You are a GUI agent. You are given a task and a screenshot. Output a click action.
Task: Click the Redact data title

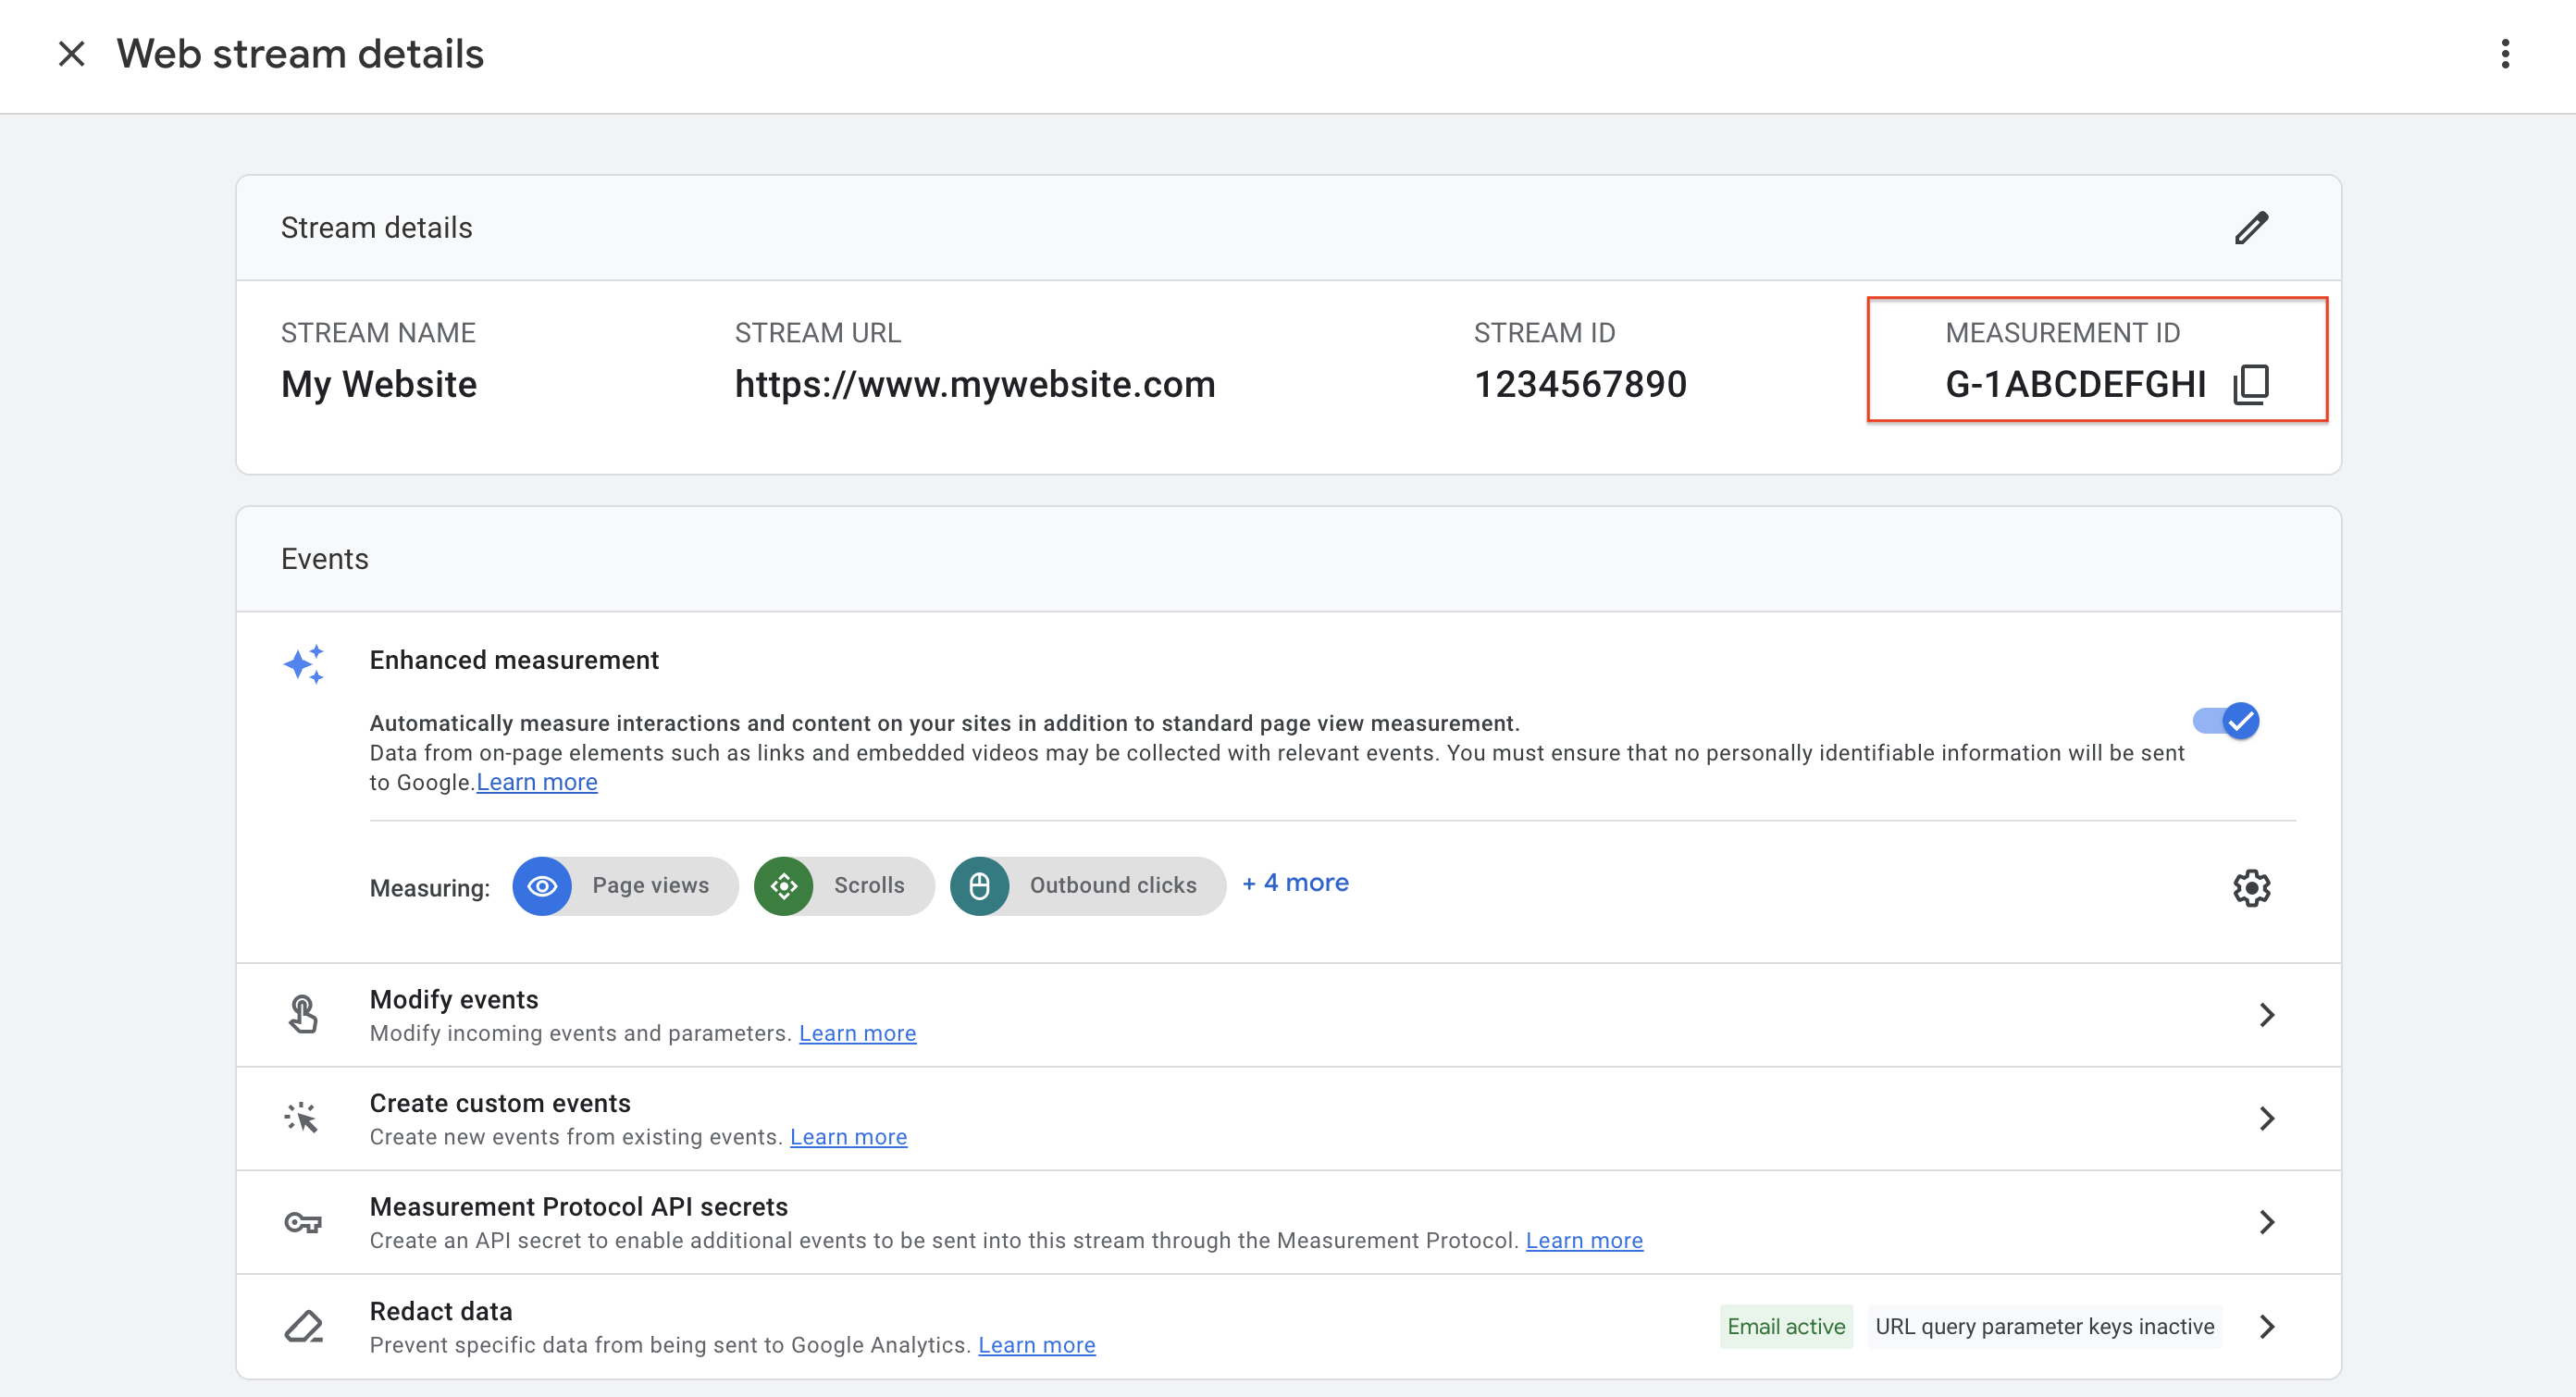tap(441, 1311)
